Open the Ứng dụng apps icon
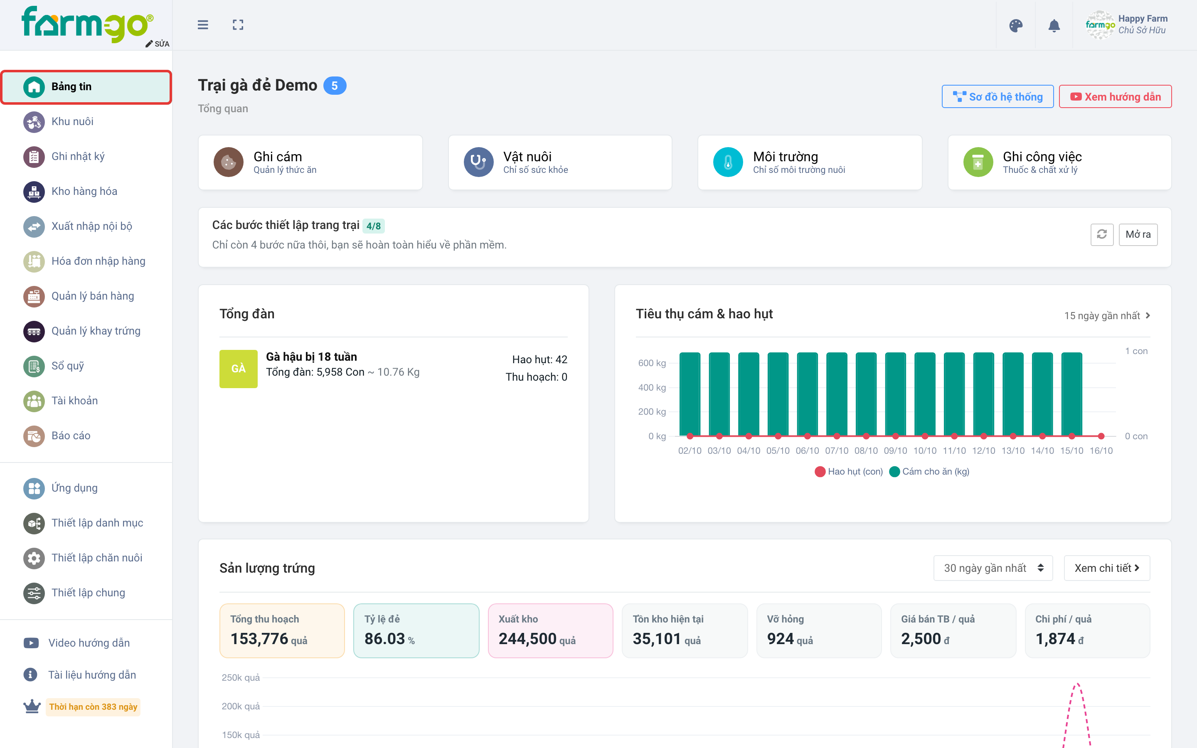Image resolution: width=1197 pixels, height=748 pixels. (x=34, y=488)
